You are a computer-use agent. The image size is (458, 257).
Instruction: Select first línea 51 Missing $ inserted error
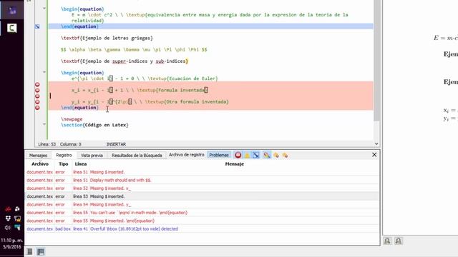coord(202,172)
